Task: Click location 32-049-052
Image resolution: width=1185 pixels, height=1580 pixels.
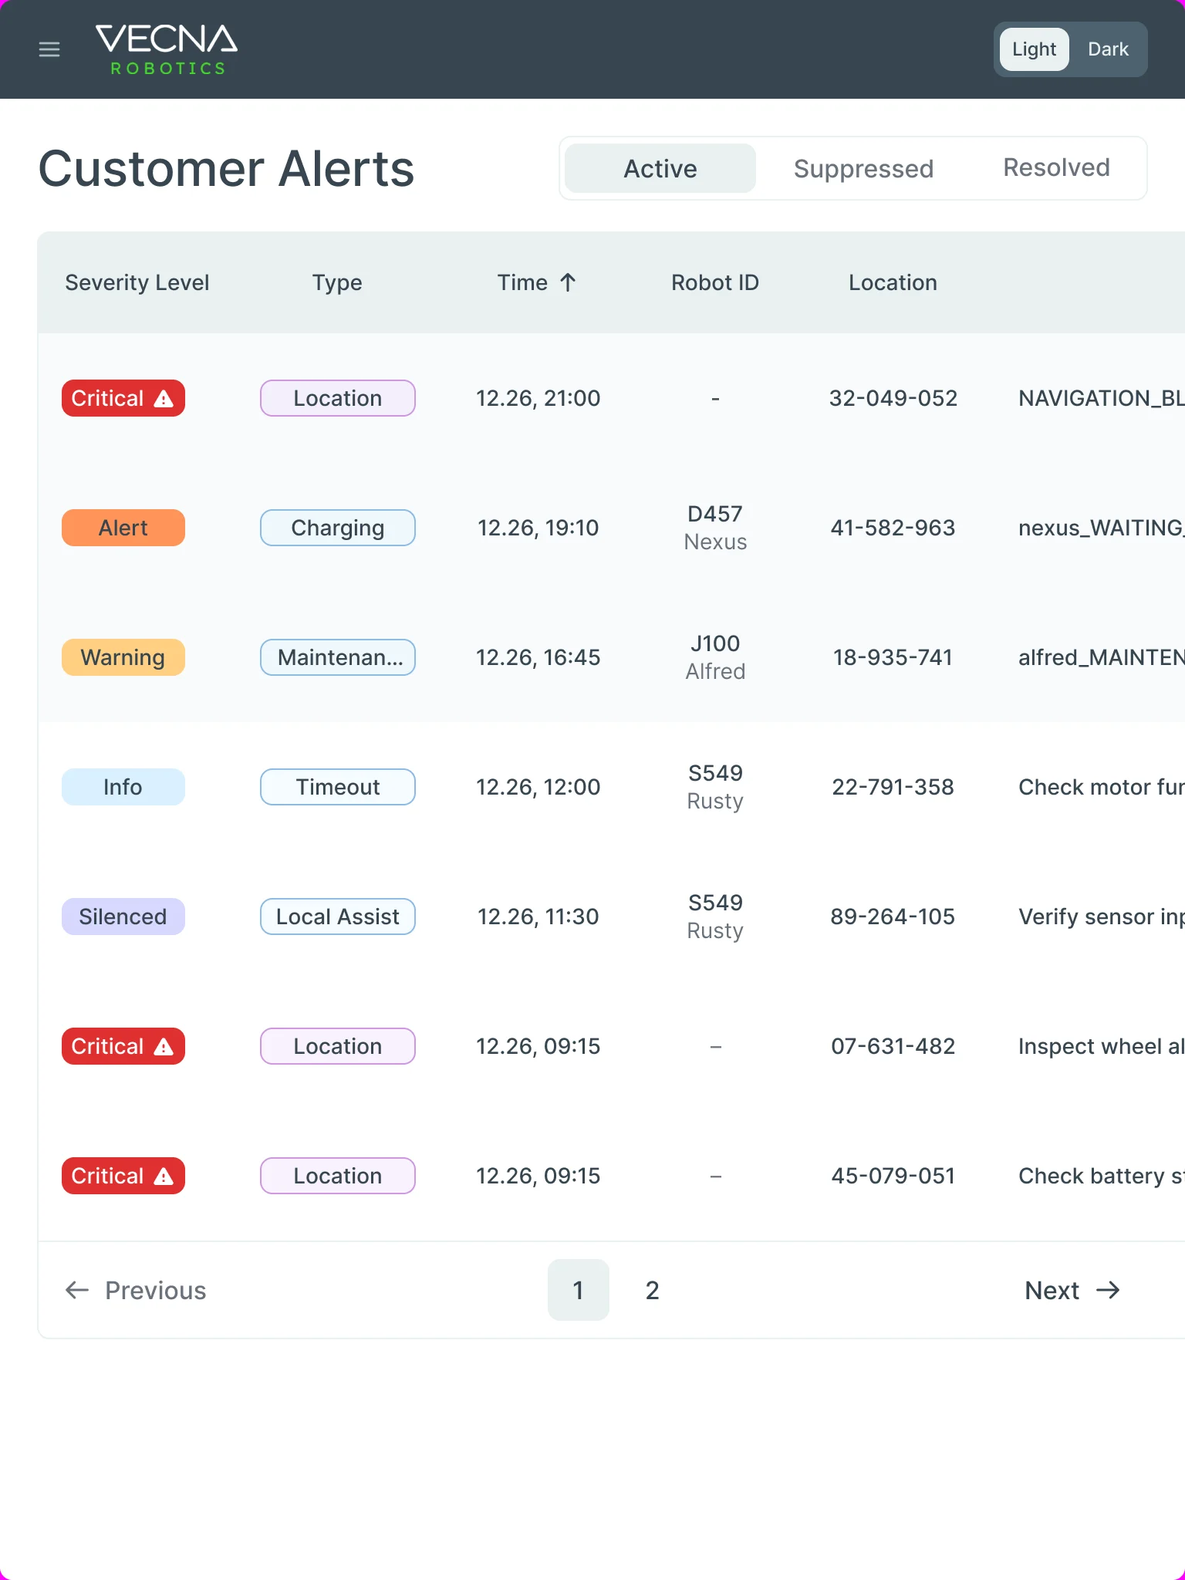Action: coord(893,398)
